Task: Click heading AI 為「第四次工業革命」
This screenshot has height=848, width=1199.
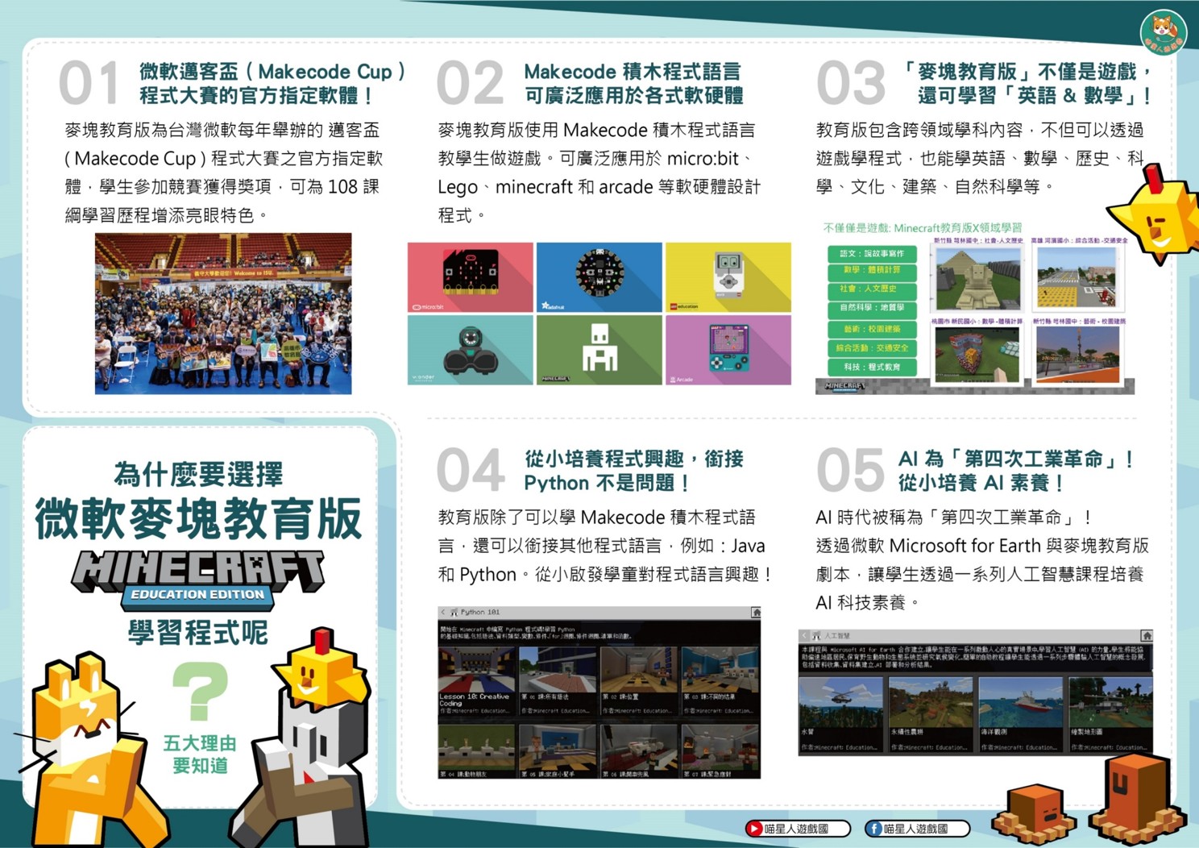Action: [1017, 459]
